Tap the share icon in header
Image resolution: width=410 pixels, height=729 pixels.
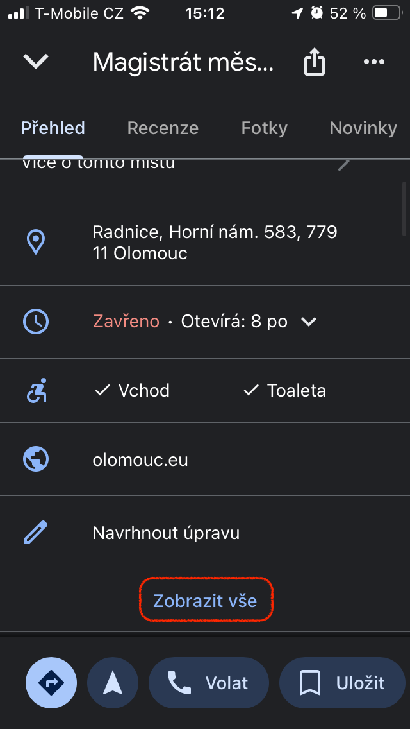coord(315,63)
